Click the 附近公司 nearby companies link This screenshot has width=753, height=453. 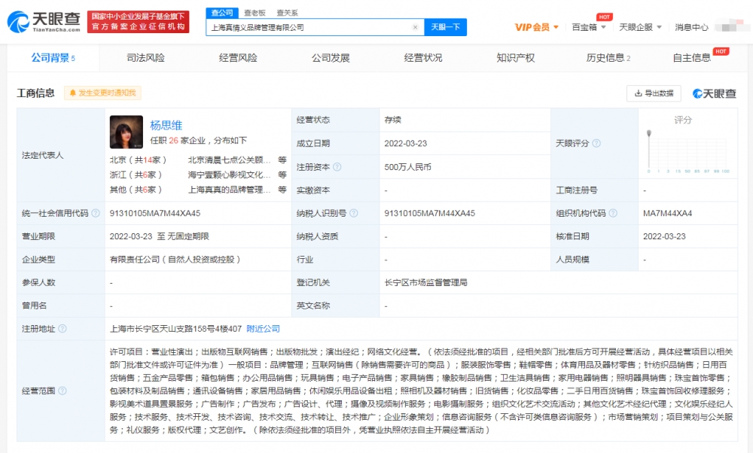[x=263, y=329]
